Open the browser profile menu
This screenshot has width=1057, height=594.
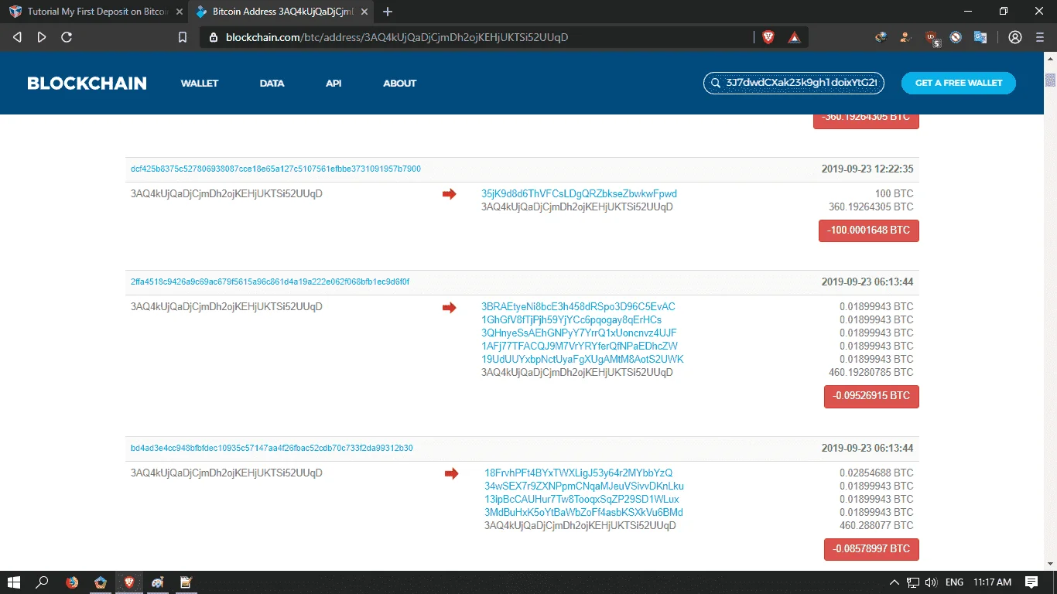pos(1015,37)
